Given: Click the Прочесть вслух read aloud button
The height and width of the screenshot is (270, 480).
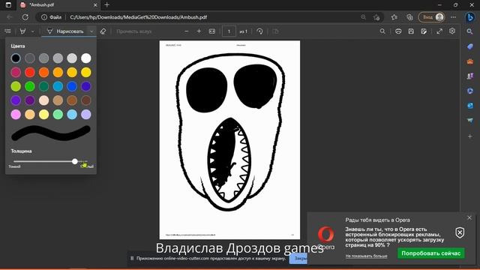Looking at the screenshot, I should tap(134, 31).
